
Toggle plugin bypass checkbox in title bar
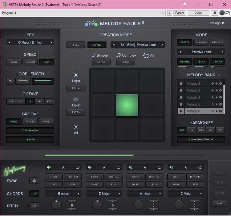pos(228,13)
